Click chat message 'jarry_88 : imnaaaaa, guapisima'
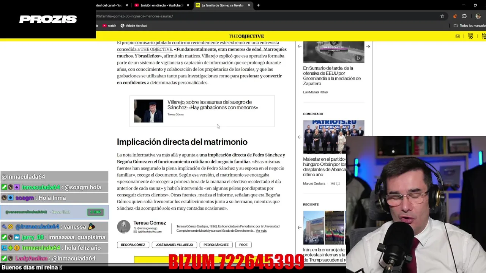The height and width of the screenshot is (273, 486). pyautogui.click(x=54, y=237)
